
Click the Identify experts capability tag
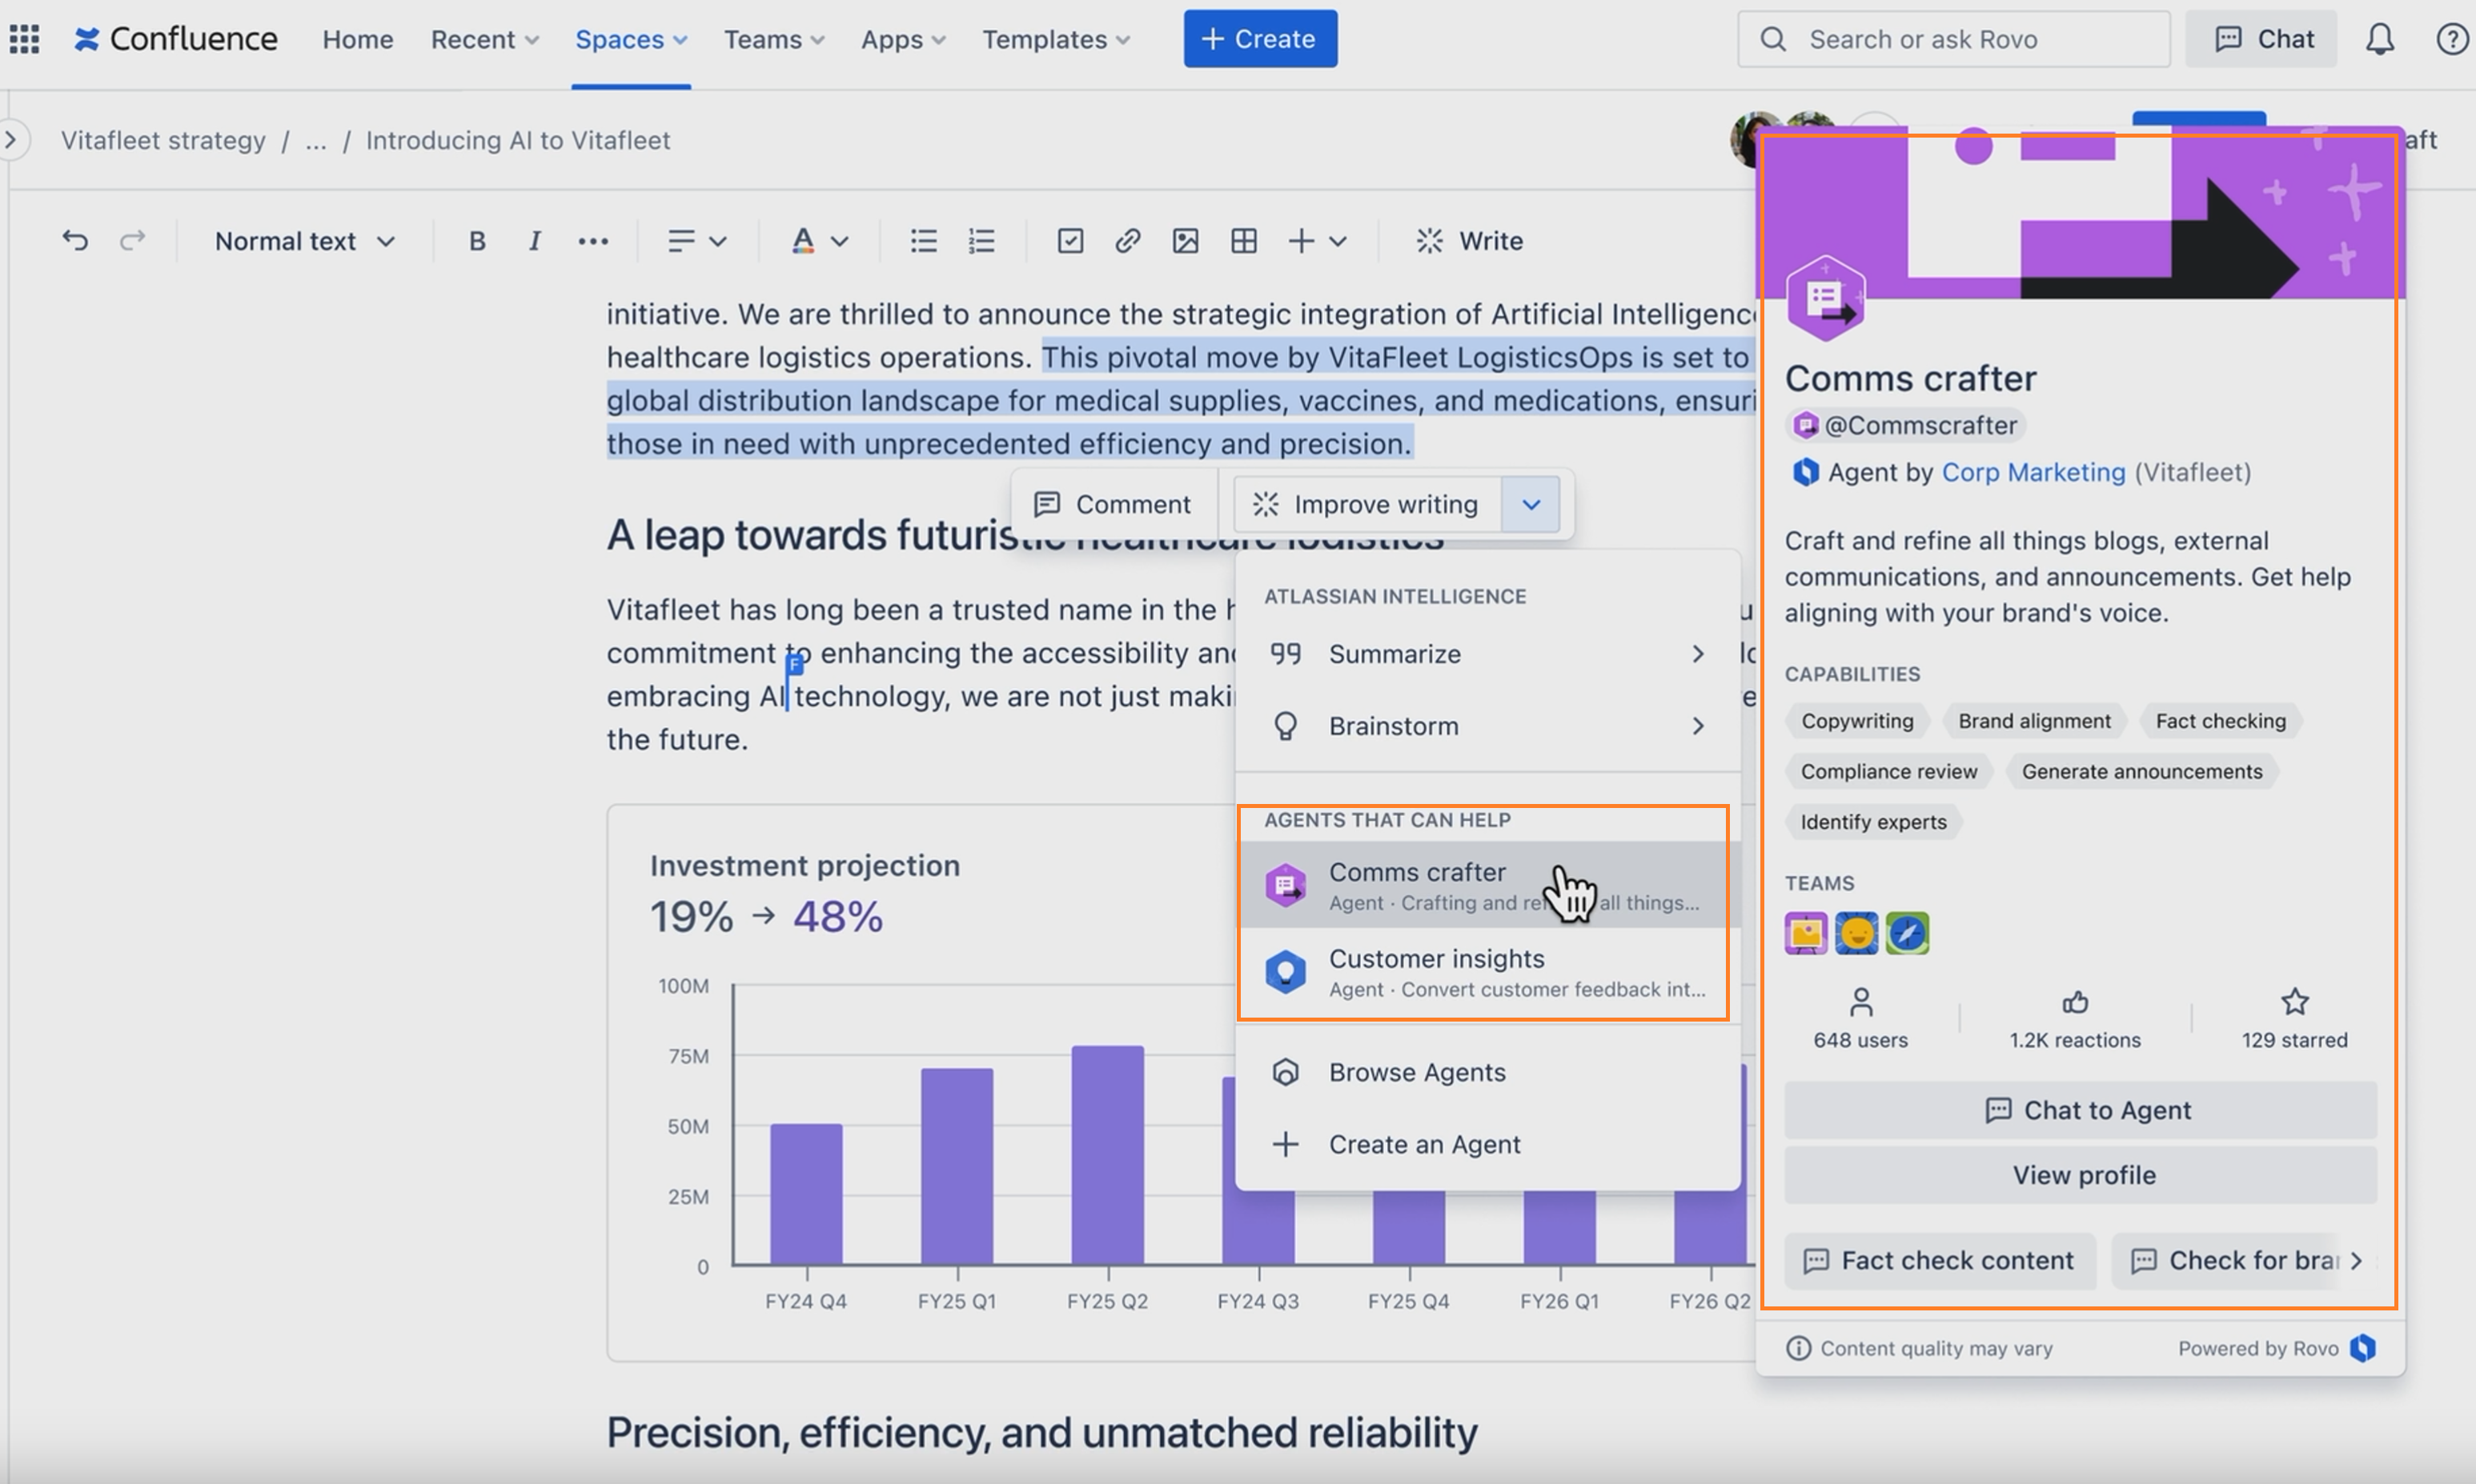pyautogui.click(x=1872, y=822)
